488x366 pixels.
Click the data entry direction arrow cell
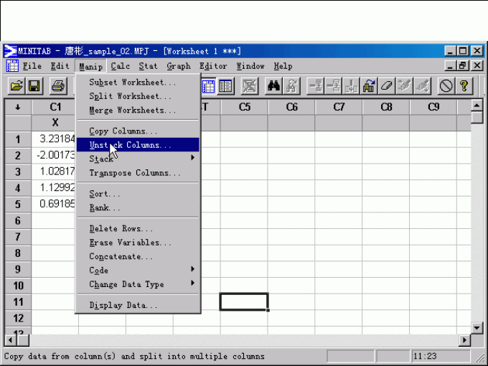point(18,107)
